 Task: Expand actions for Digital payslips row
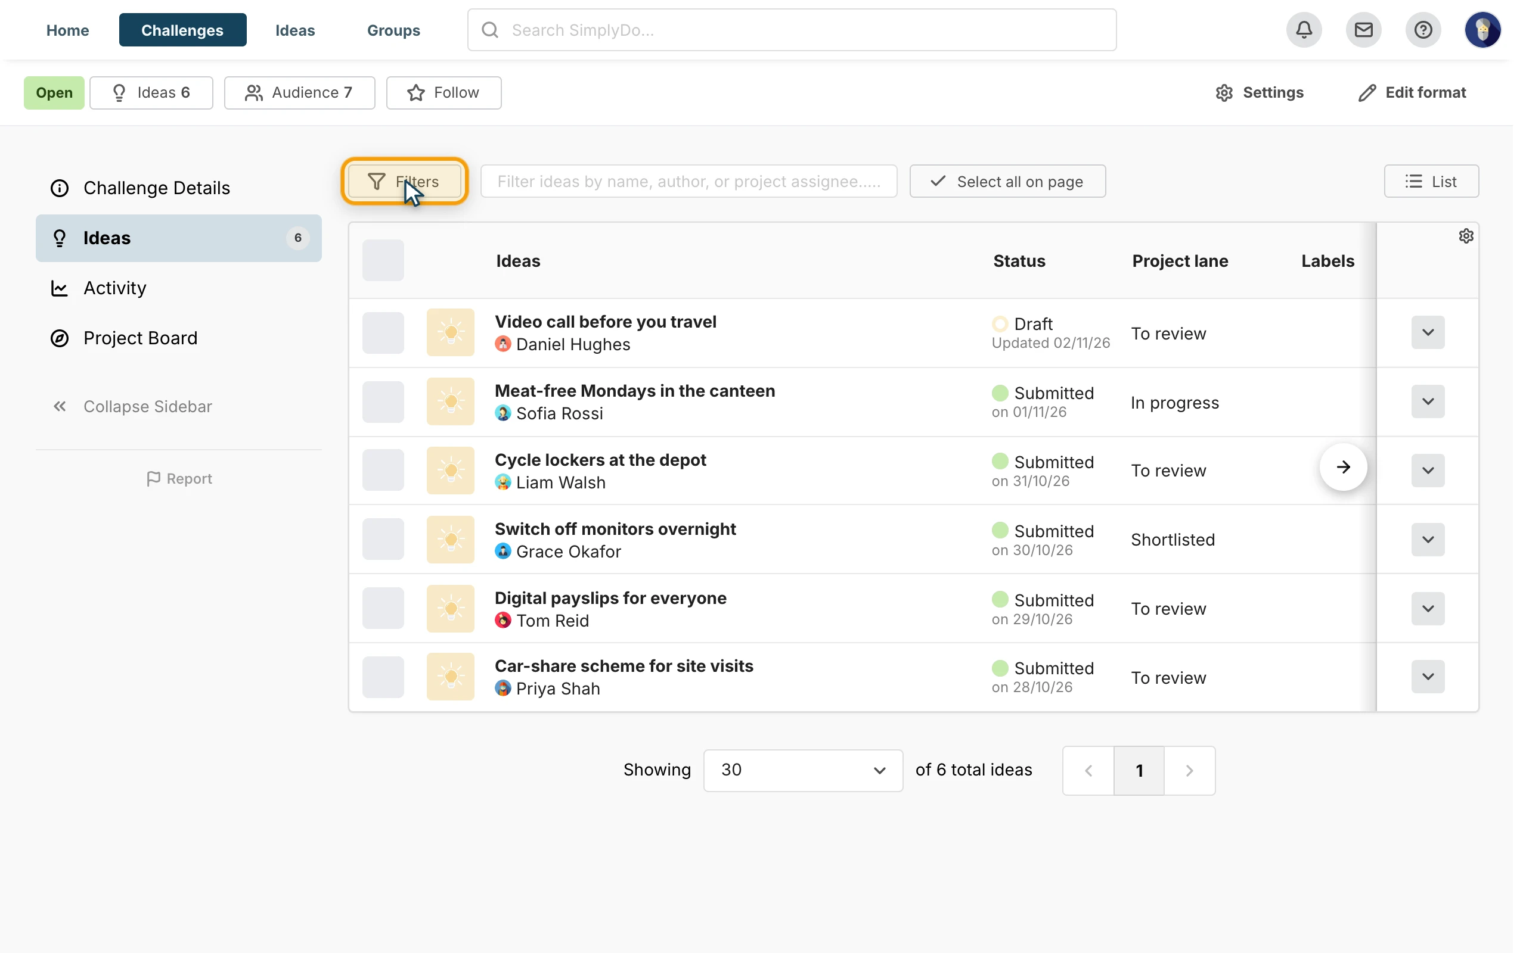click(x=1428, y=609)
